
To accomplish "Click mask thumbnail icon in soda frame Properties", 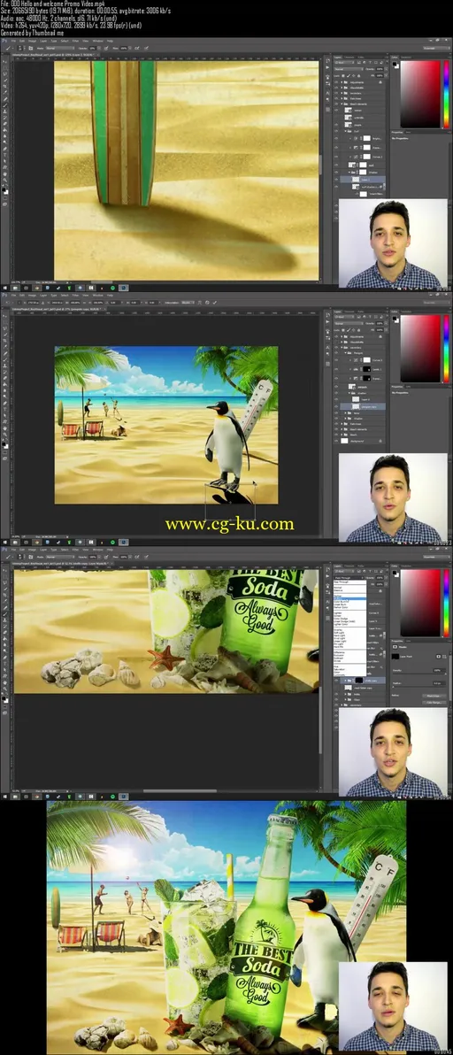I will pos(395,657).
